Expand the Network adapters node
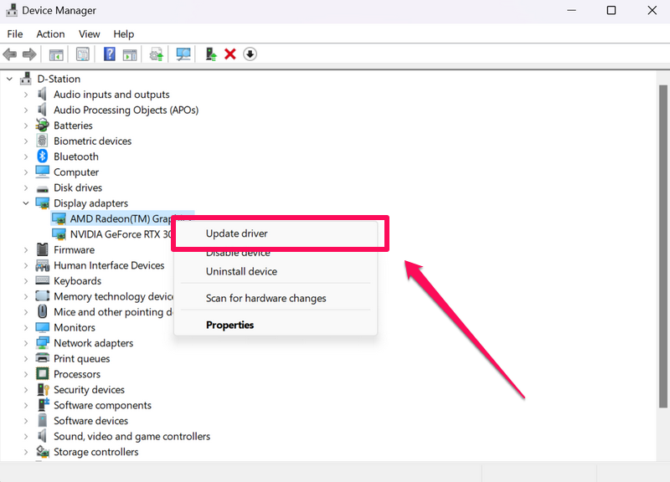 26,343
